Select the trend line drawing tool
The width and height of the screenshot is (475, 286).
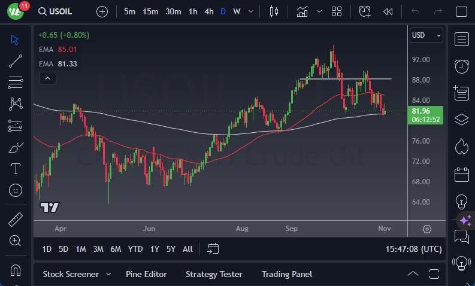point(16,60)
